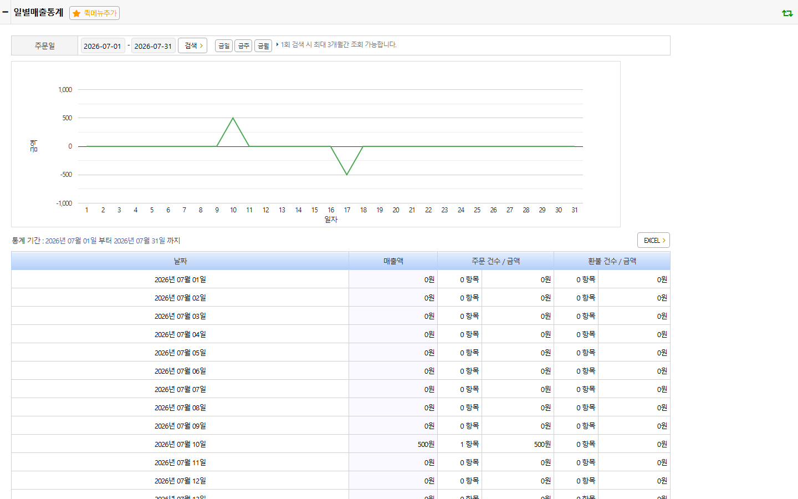Click the start date field 2026-07-01
This screenshot has height=499, width=798.
coord(103,46)
